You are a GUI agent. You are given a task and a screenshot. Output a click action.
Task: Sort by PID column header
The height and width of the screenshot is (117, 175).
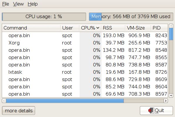159,28
